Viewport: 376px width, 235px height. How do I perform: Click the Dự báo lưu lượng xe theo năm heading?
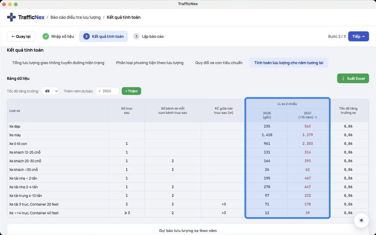pyautogui.click(x=188, y=231)
